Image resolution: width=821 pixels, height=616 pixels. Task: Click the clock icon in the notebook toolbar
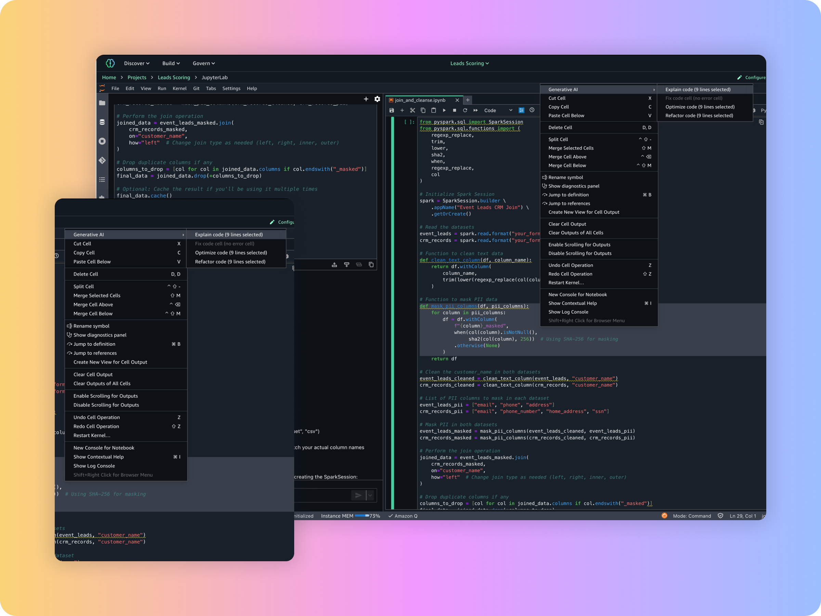(x=532, y=110)
